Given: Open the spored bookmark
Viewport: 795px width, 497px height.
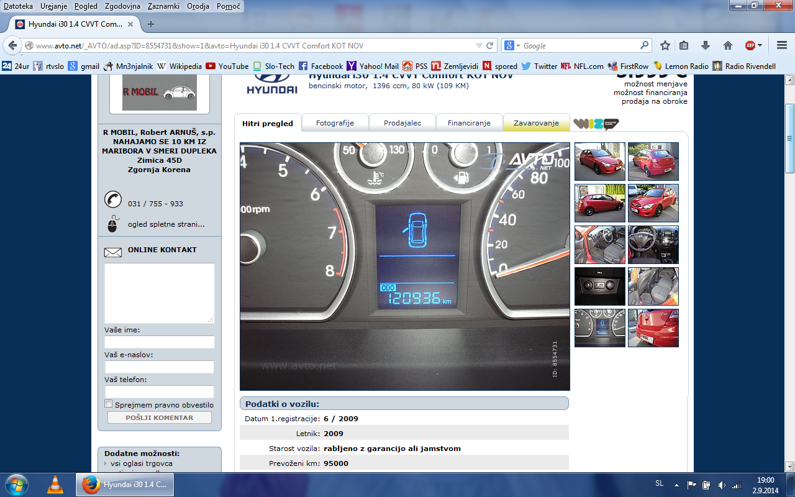Looking at the screenshot, I should pyautogui.click(x=500, y=66).
